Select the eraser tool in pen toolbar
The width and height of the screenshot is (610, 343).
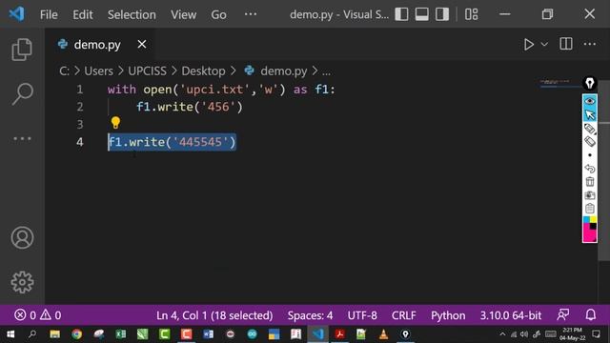coord(590,142)
